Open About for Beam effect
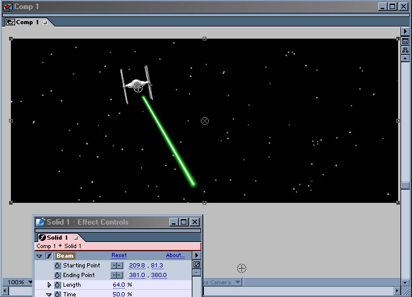This screenshot has width=412, height=297. click(x=175, y=256)
